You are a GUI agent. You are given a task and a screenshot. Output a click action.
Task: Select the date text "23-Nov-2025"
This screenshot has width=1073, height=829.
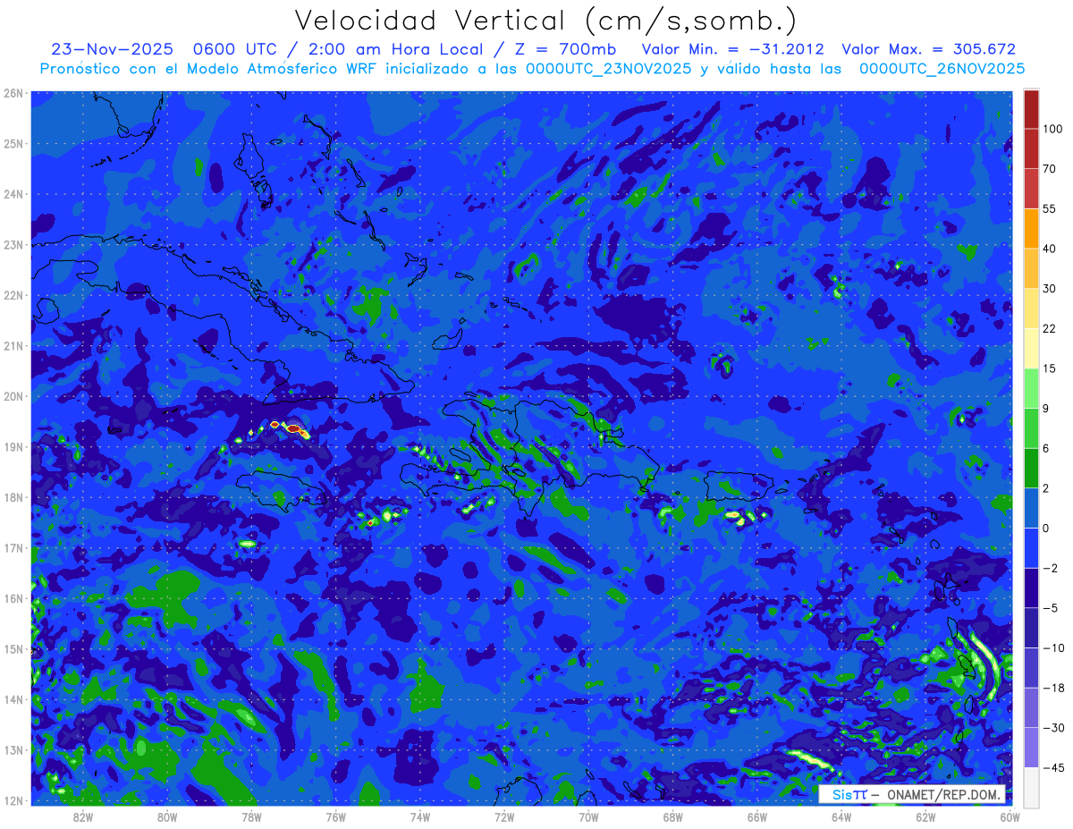[x=113, y=49]
